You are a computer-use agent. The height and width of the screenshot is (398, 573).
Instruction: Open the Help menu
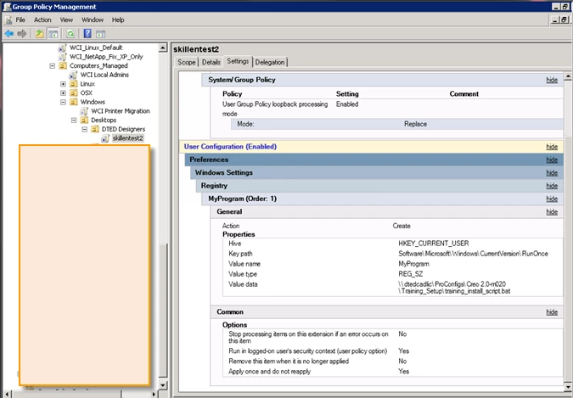[x=118, y=20]
